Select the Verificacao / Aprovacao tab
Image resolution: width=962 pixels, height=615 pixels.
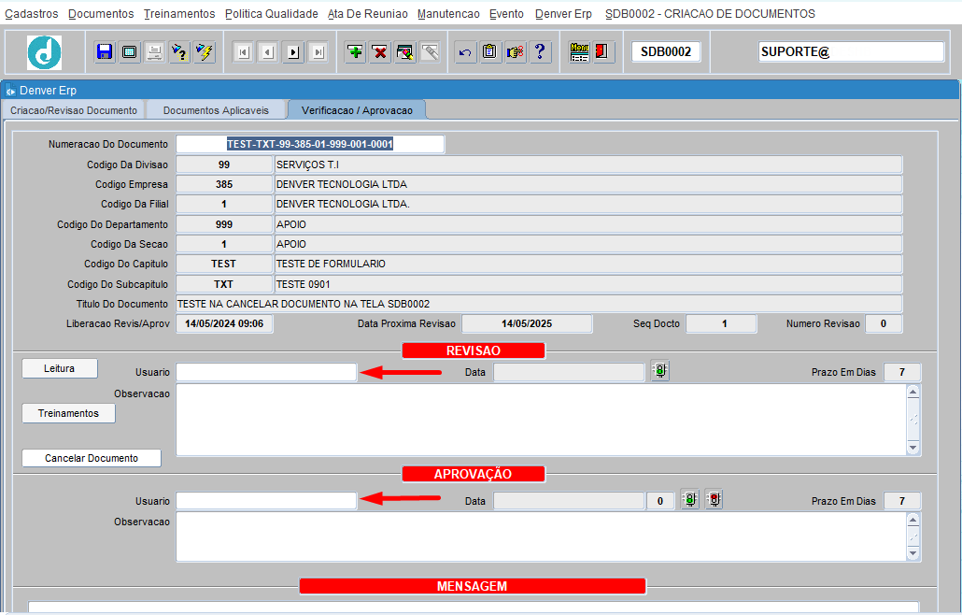pos(357,110)
